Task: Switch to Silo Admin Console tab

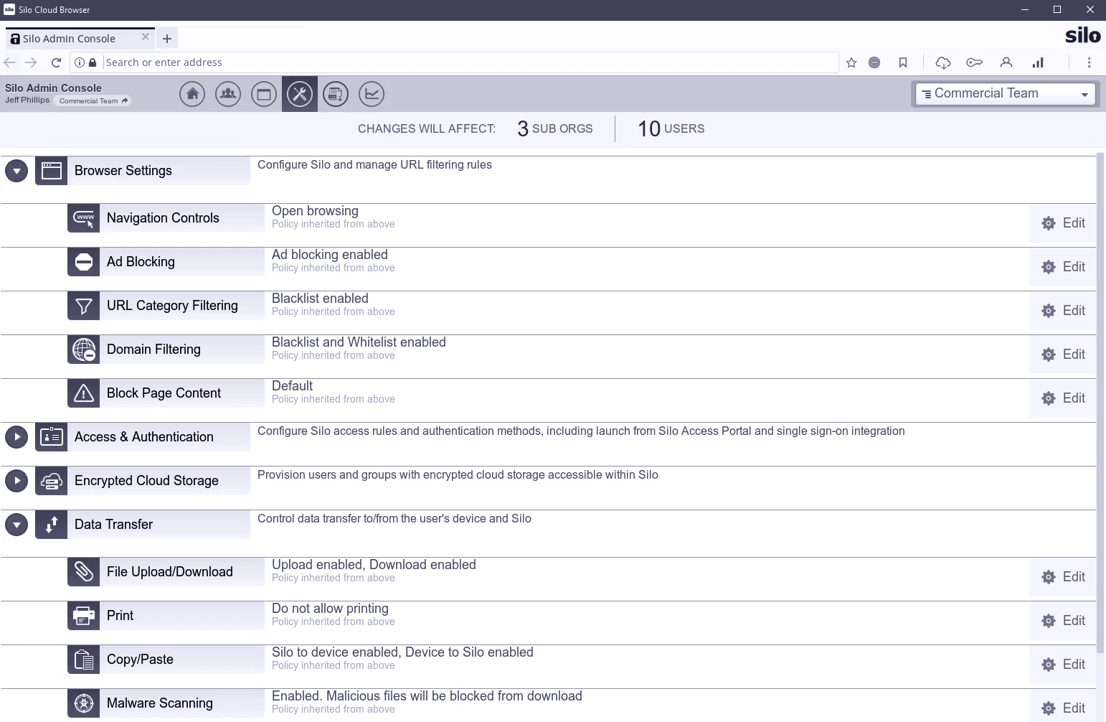Action: 69,39
